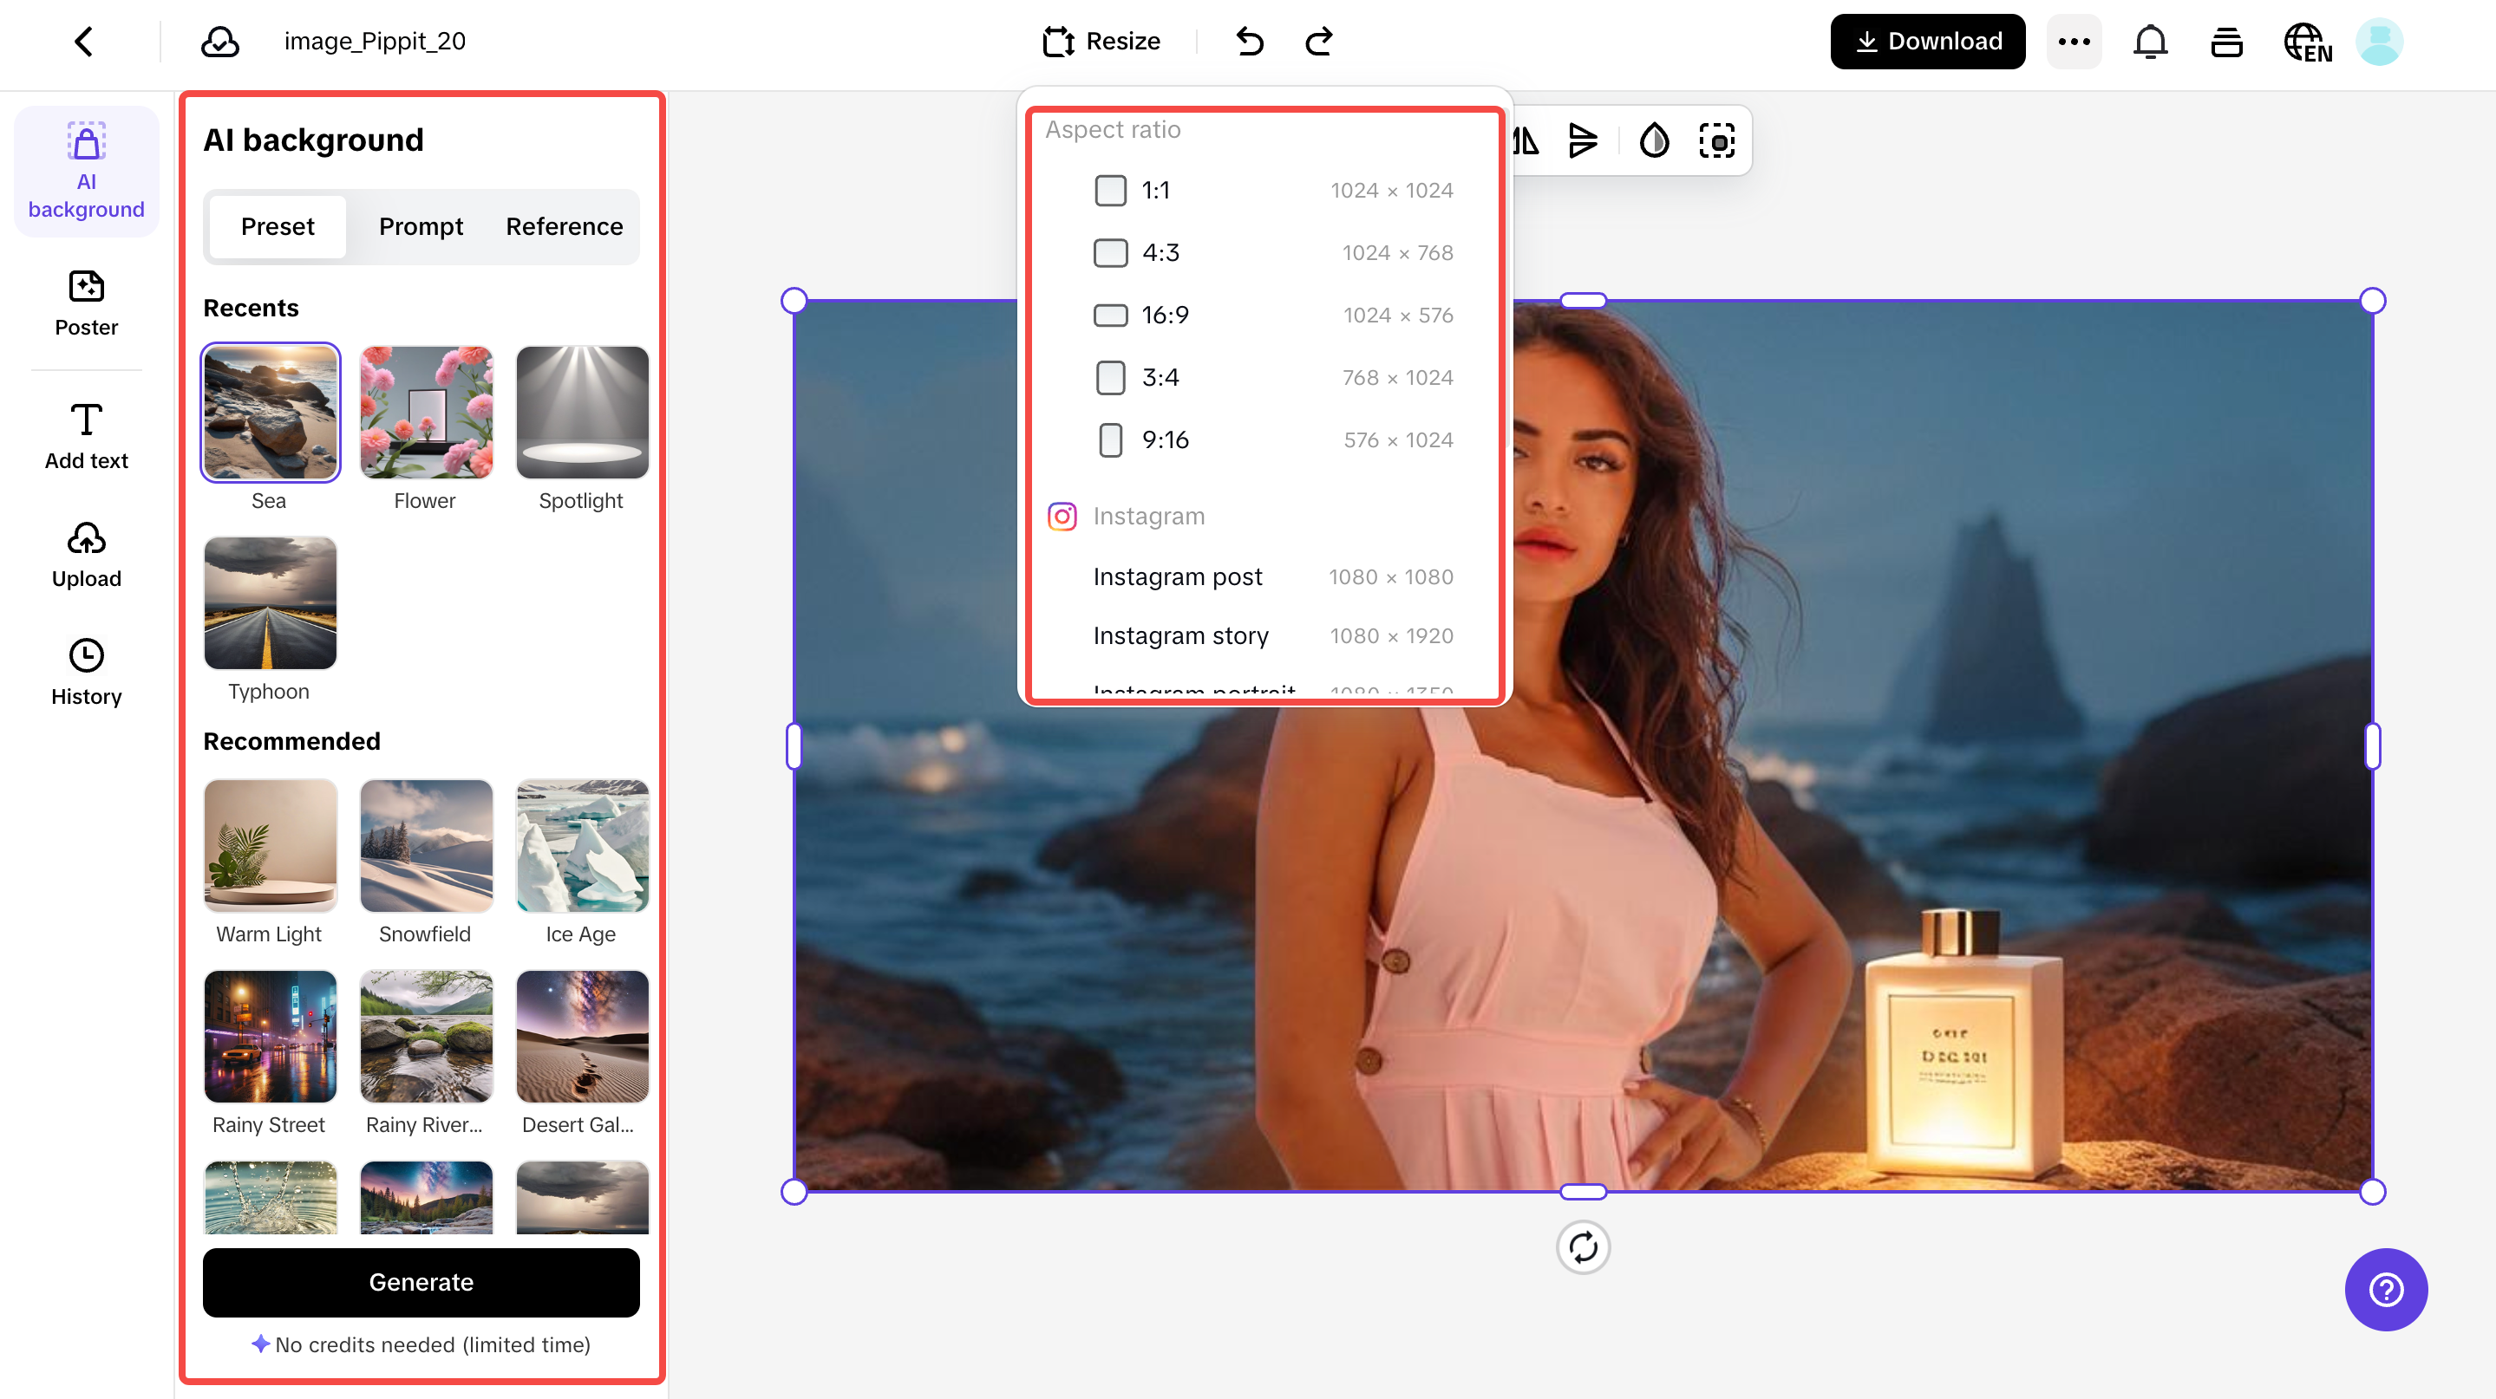Switch to the Reference tab
The width and height of the screenshot is (2496, 1399).
pos(564,226)
